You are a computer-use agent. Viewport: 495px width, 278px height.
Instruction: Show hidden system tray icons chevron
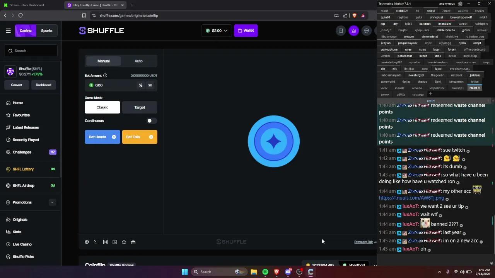pos(439,272)
